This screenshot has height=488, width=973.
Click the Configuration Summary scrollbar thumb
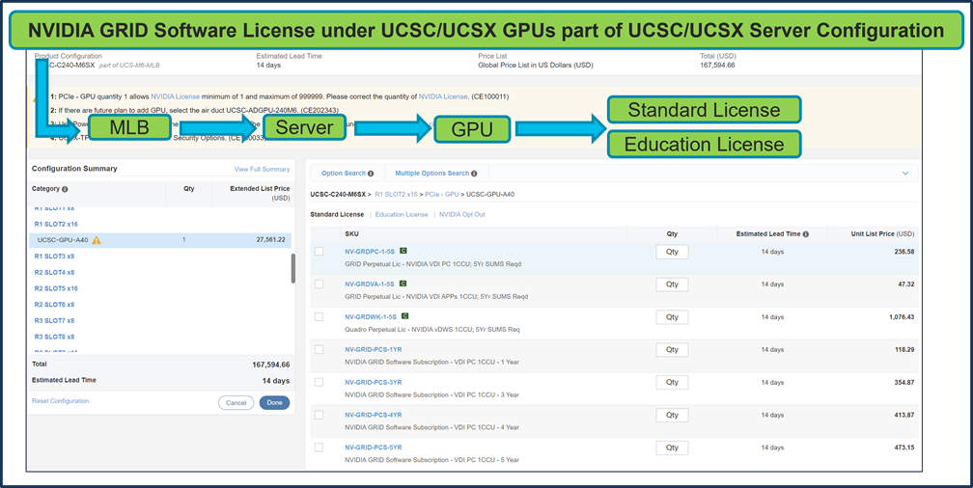coord(292,269)
